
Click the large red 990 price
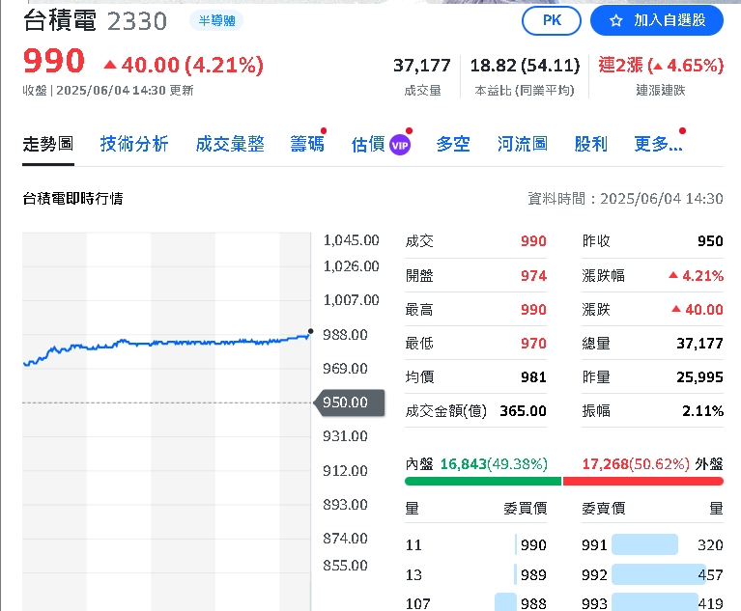(54, 62)
